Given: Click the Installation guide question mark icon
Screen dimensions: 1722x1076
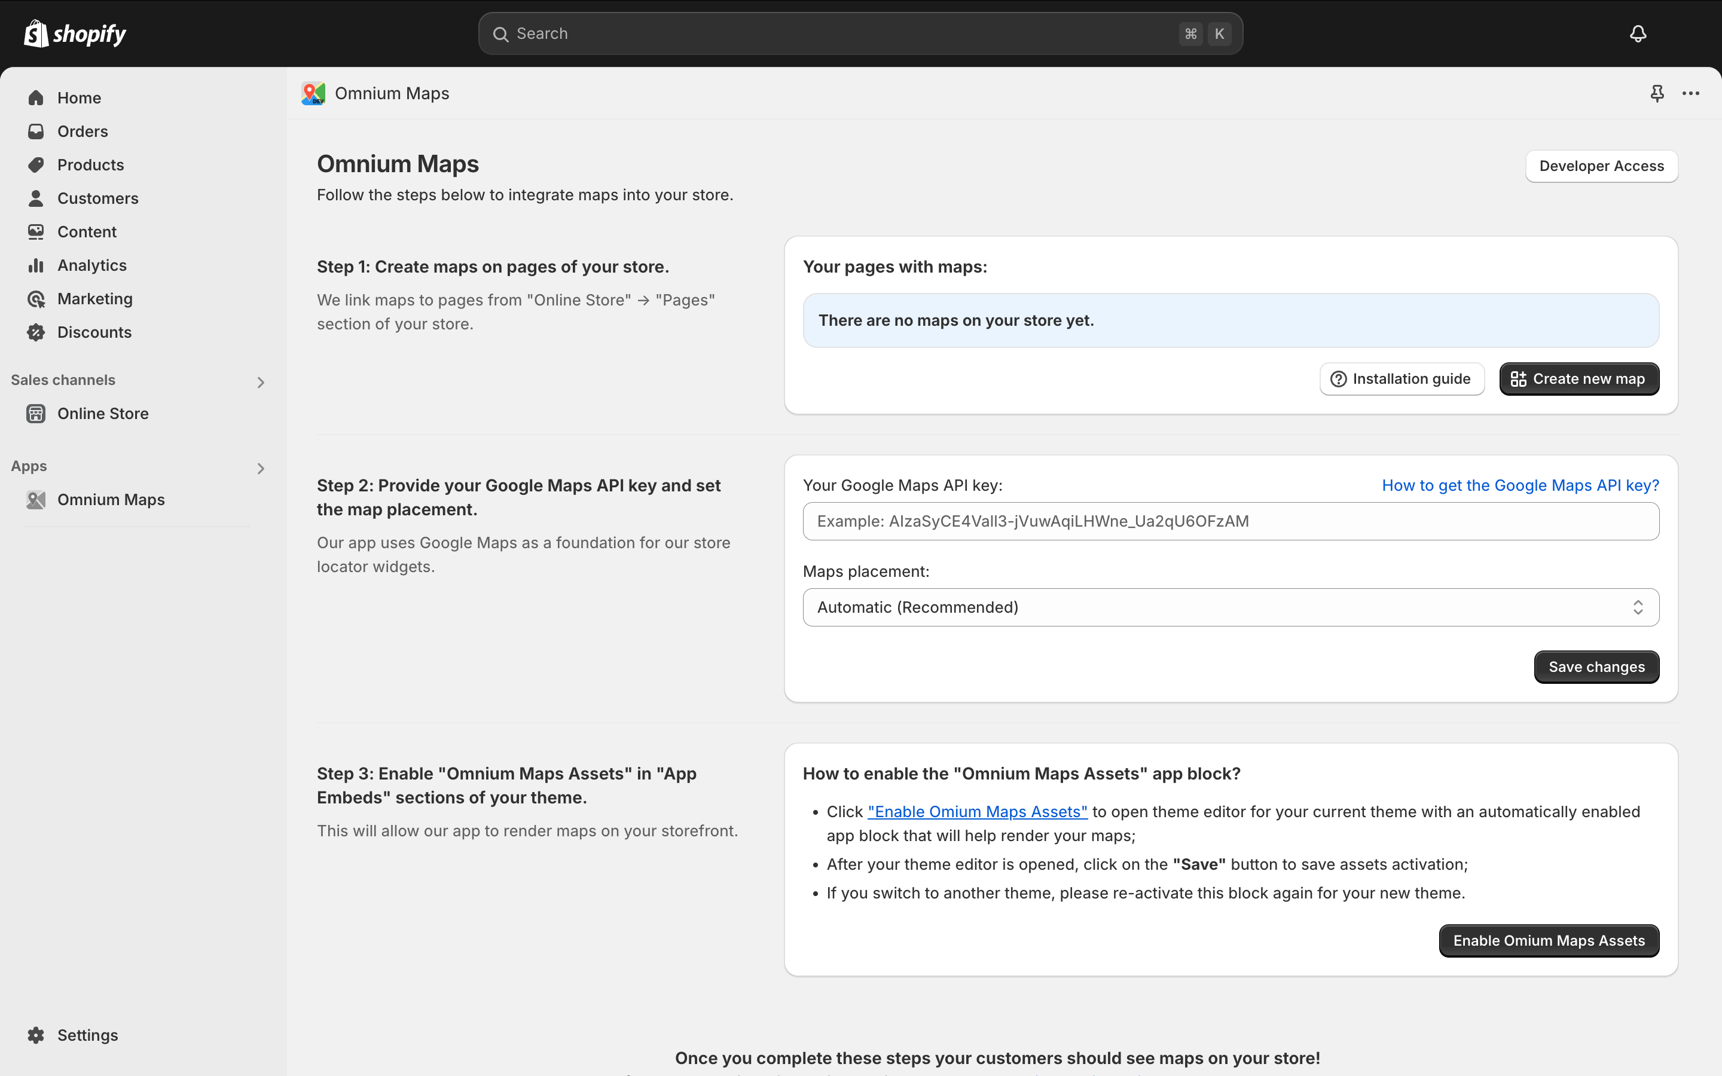Looking at the screenshot, I should (x=1339, y=378).
